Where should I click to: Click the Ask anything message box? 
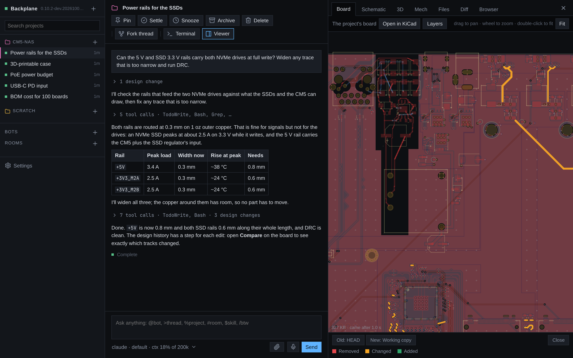pyautogui.click(x=216, y=327)
